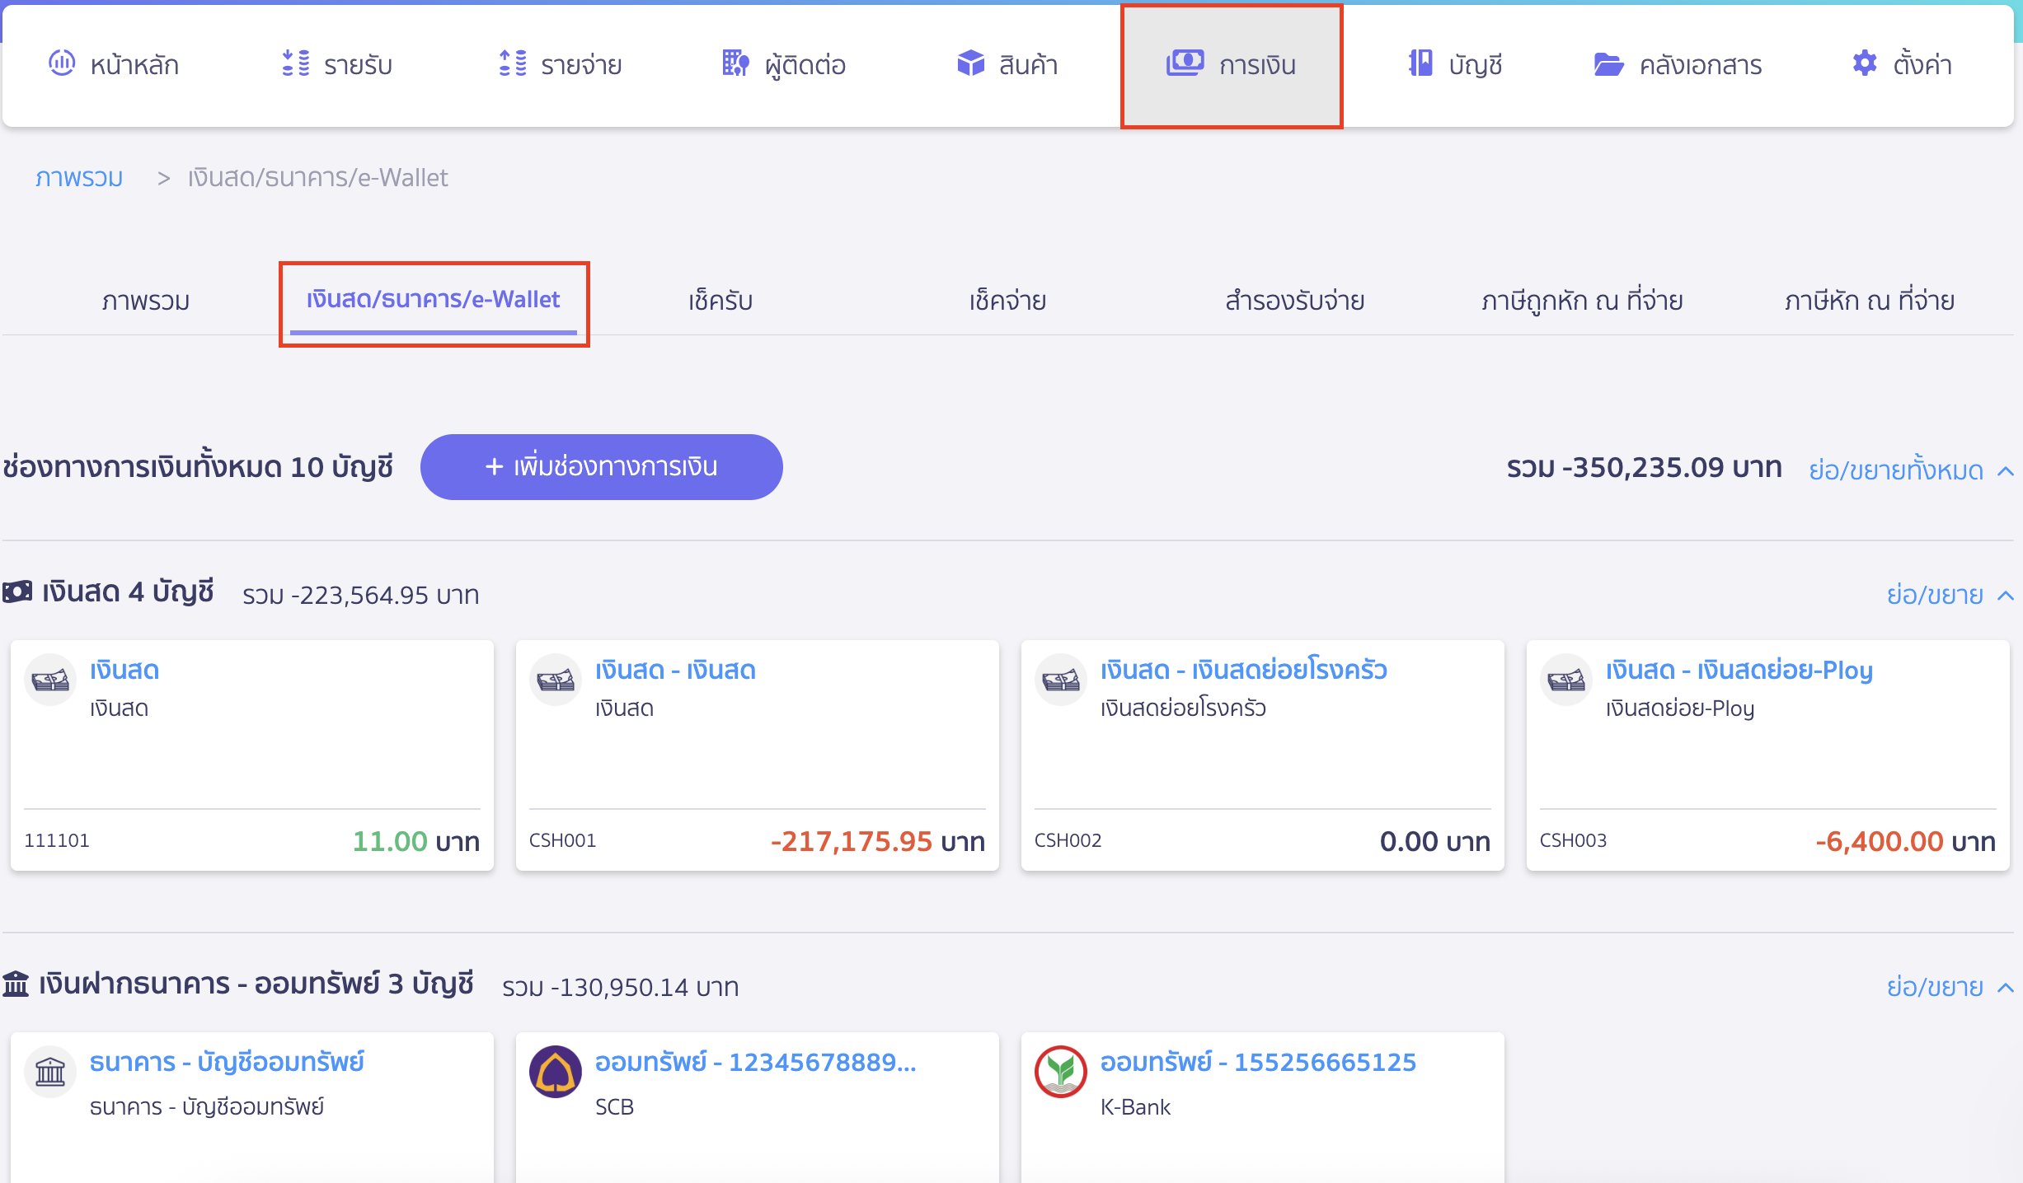
Task: Open the คลังเอกสาร menu
Action: 1678,64
